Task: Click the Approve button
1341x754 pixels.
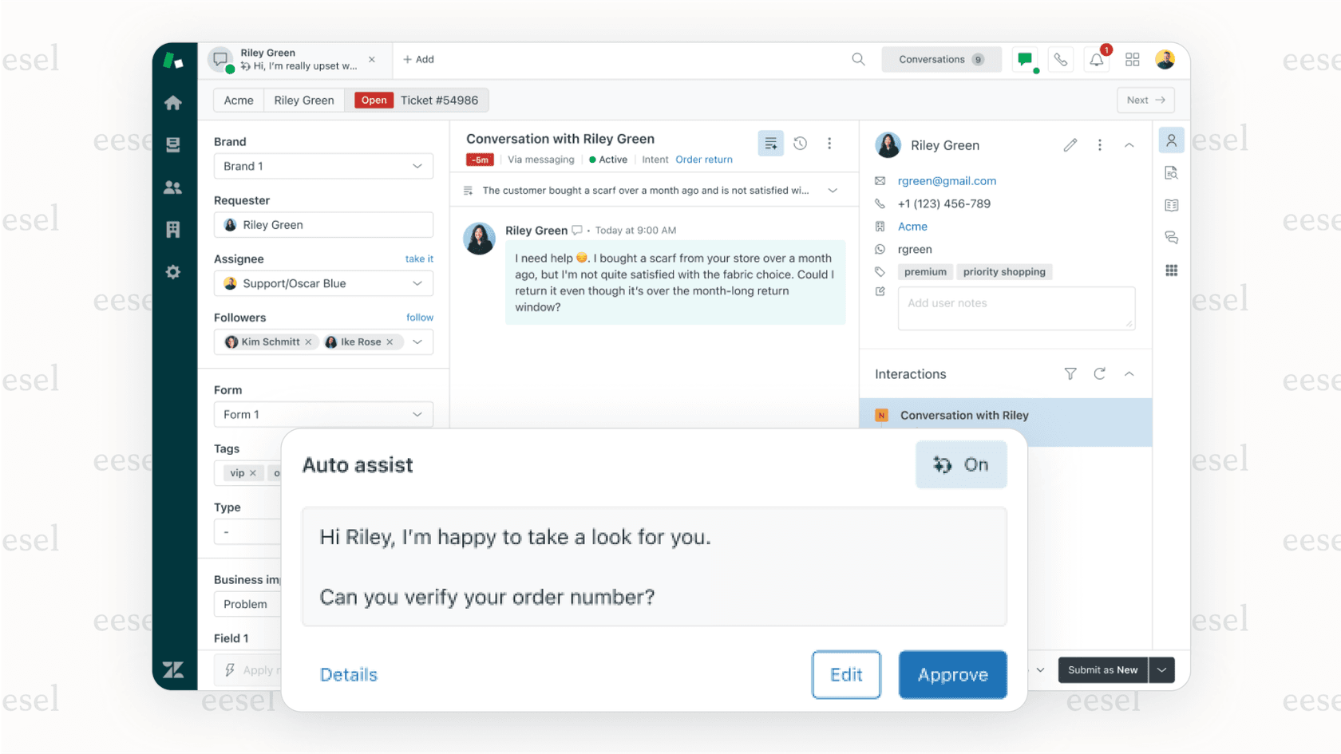Action: (x=952, y=674)
